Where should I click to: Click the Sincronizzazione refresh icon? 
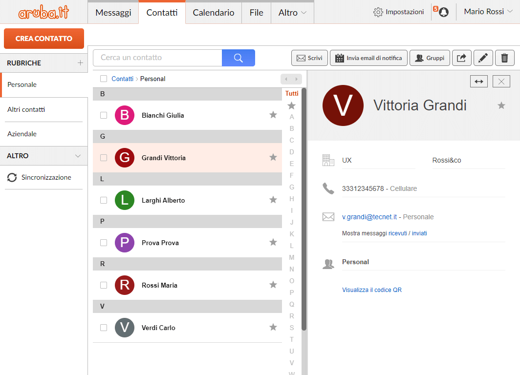[12, 178]
